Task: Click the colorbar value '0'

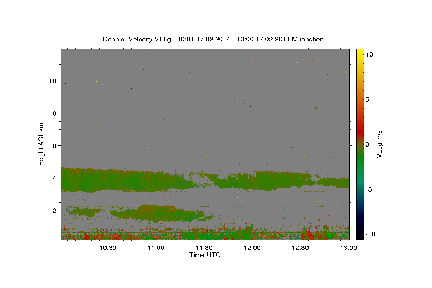Action: tap(367, 144)
